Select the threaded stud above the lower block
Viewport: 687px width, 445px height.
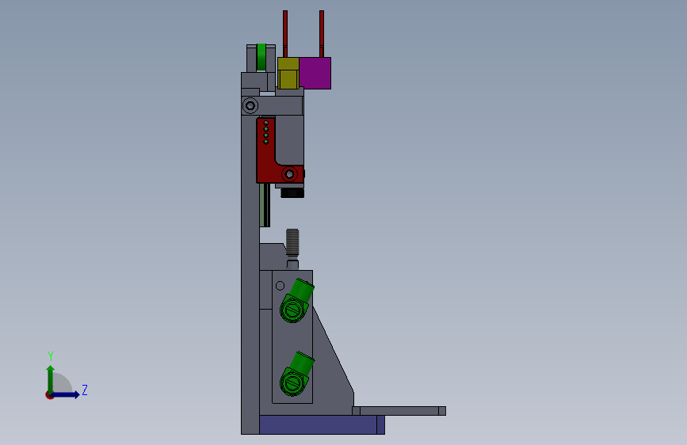(292, 243)
